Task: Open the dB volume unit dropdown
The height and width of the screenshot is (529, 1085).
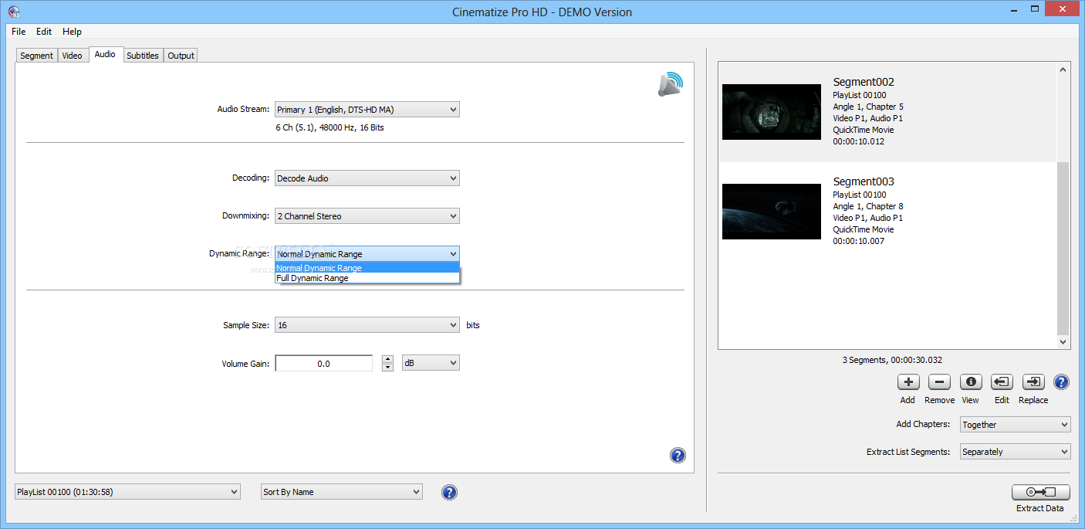Action: pos(431,362)
